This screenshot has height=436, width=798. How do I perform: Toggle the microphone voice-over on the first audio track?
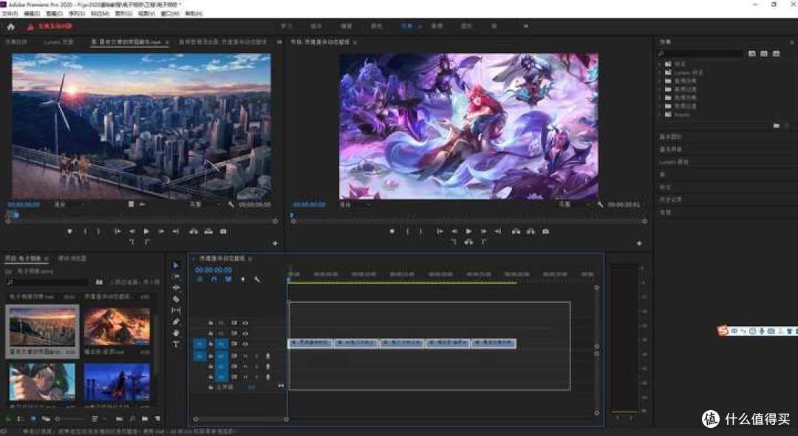pyautogui.click(x=267, y=355)
